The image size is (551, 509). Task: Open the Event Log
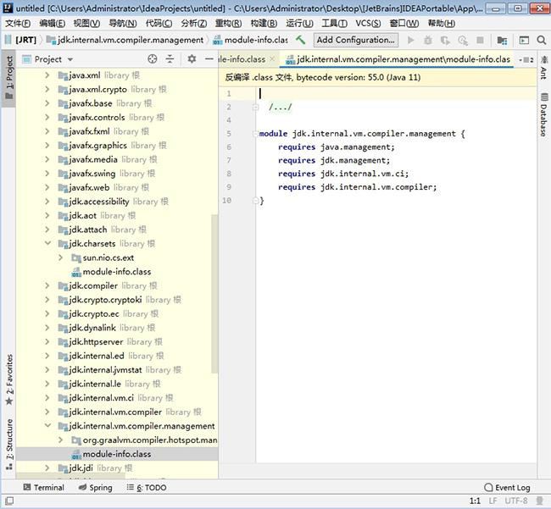507,488
